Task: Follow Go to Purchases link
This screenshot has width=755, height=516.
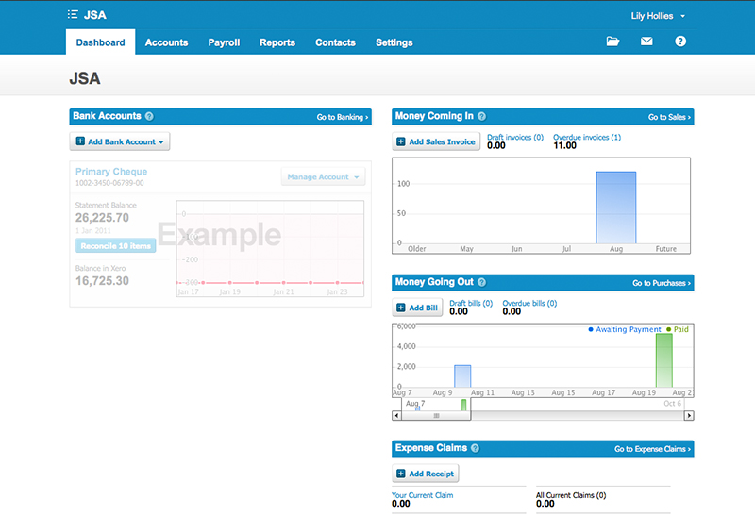Action: (x=662, y=283)
